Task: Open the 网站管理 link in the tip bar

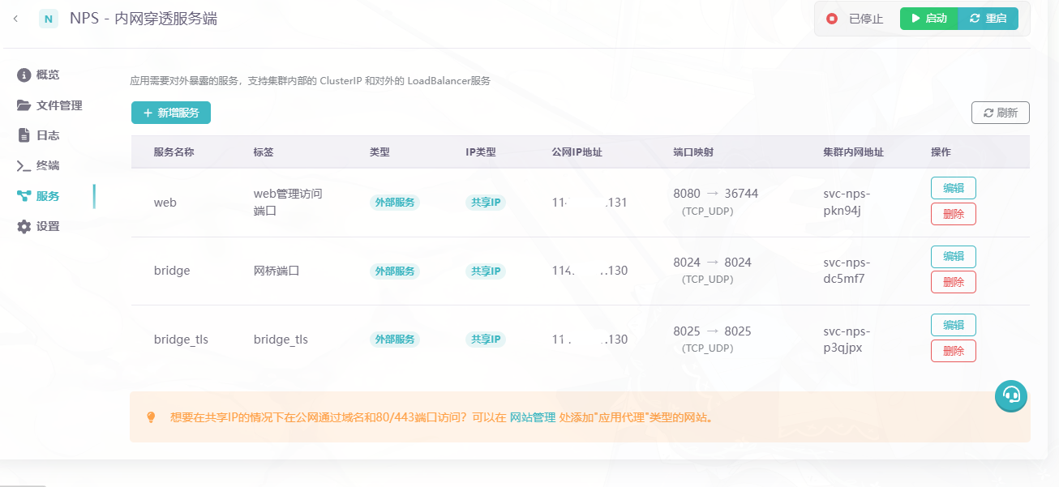Action: pos(531,418)
